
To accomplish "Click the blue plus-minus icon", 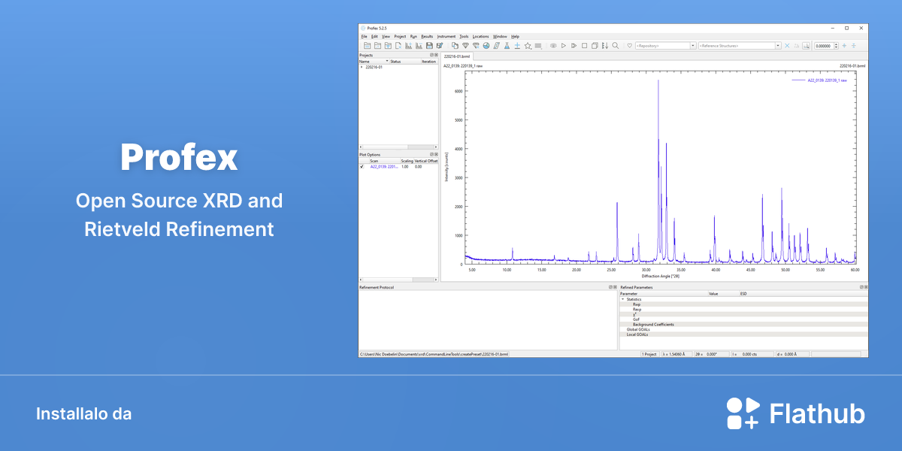I will point(517,45).
